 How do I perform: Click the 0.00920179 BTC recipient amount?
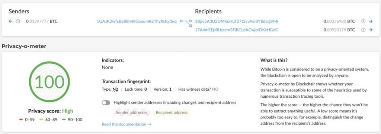coord(339,30)
